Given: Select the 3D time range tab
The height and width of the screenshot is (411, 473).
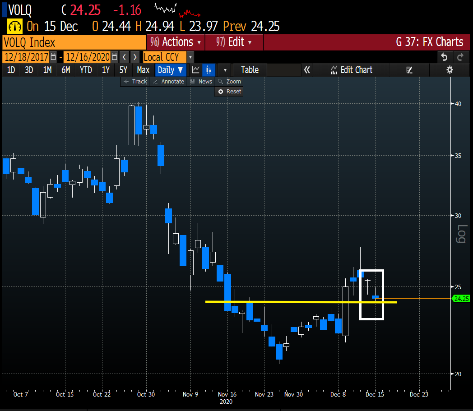Looking at the screenshot, I should (29, 70).
